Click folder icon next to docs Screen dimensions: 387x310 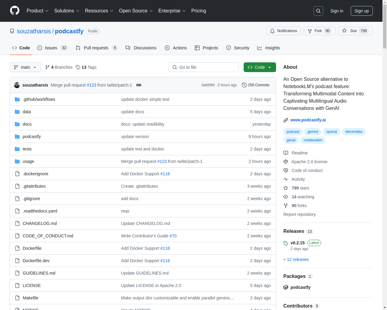click(17, 124)
